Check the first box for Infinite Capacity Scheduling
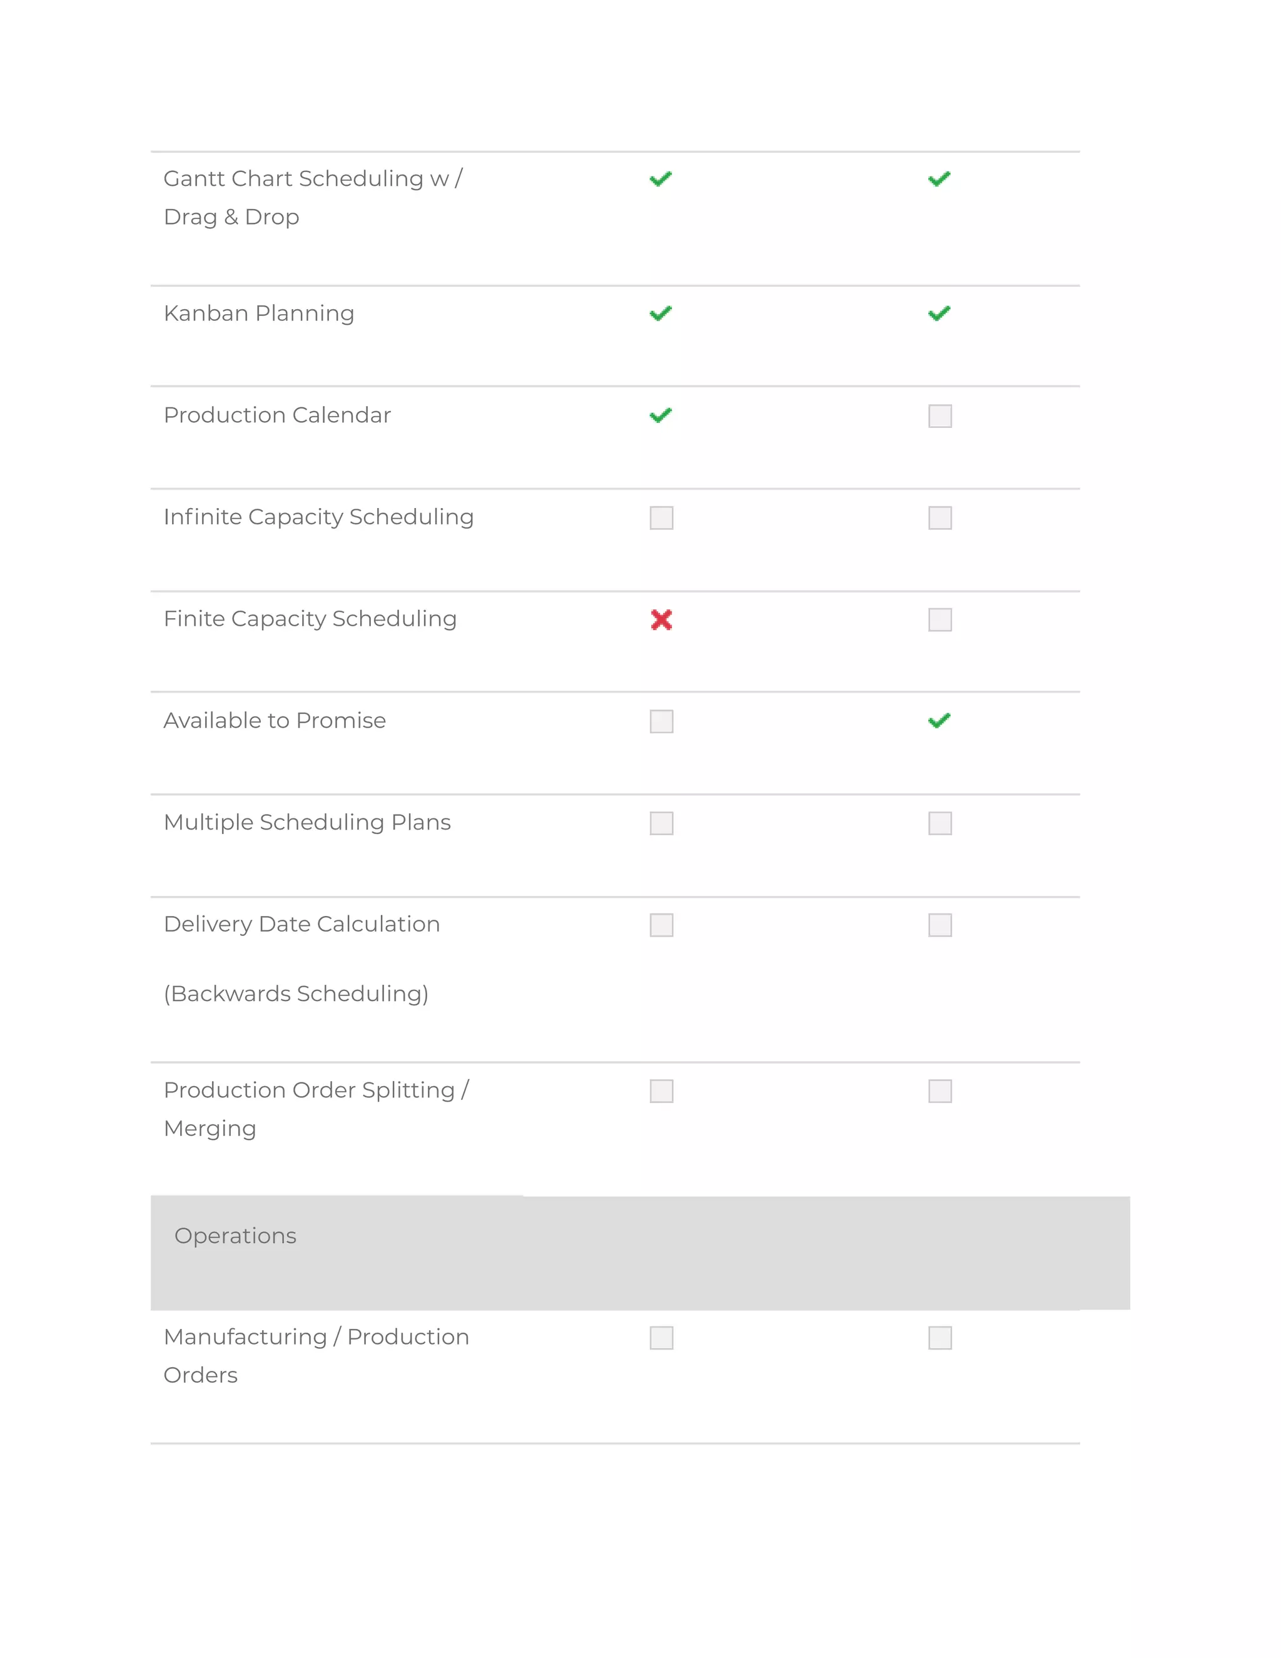Image resolution: width=1281 pixels, height=1658 pixels. (662, 518)
